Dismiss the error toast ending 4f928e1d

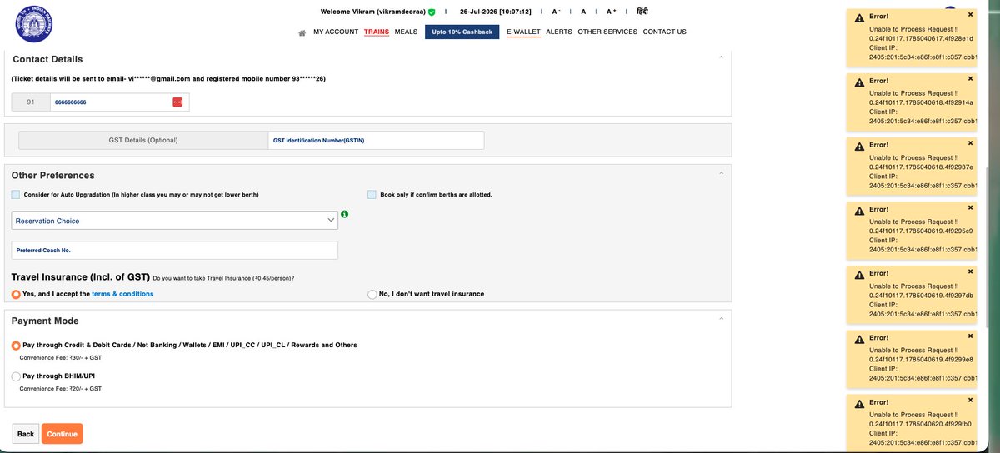[970, 15]
